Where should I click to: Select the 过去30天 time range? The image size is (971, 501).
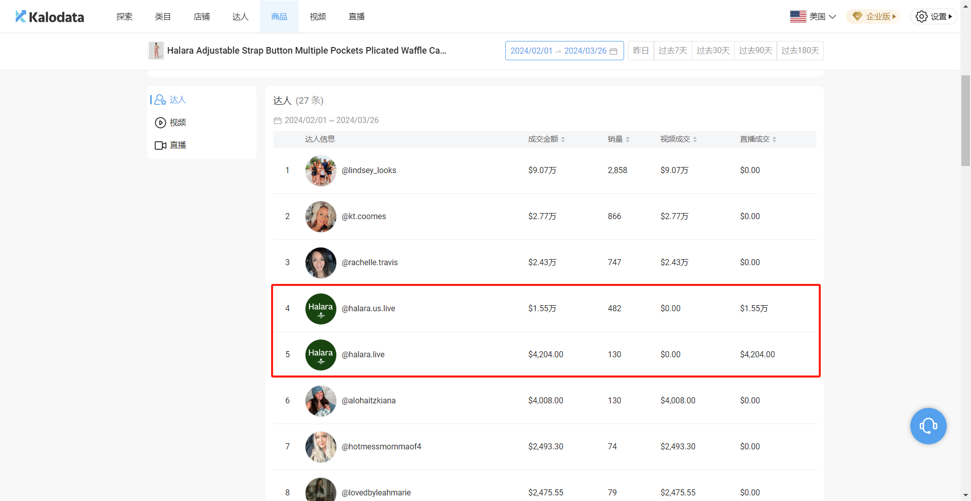pyautogui.click(x=713, y=51)
